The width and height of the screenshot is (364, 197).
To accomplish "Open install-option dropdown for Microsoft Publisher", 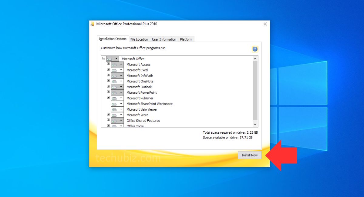I will (117, 98).
